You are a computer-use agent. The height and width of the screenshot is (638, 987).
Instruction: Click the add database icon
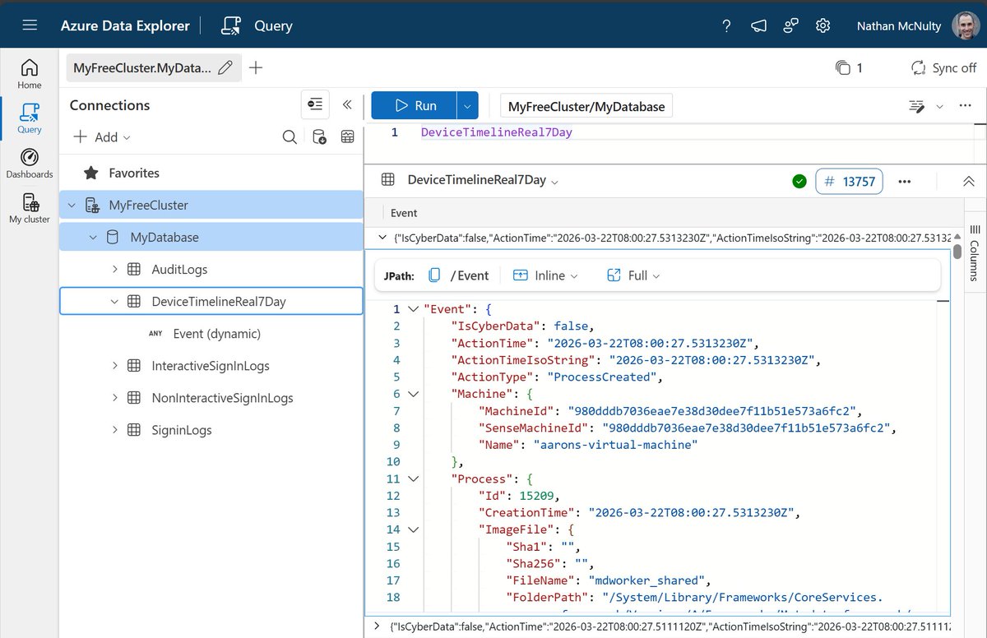(x=319, y=137)
